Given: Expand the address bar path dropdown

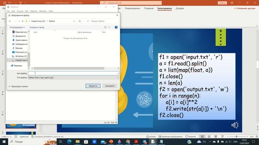Looking at the screenshot, I should [x=74, y=21].
